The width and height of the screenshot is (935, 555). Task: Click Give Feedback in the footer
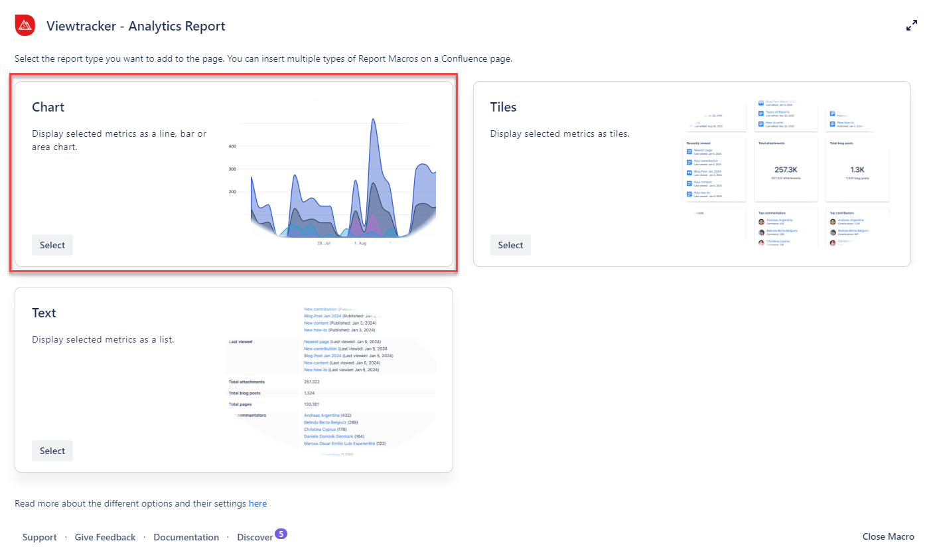pos(105,537)
